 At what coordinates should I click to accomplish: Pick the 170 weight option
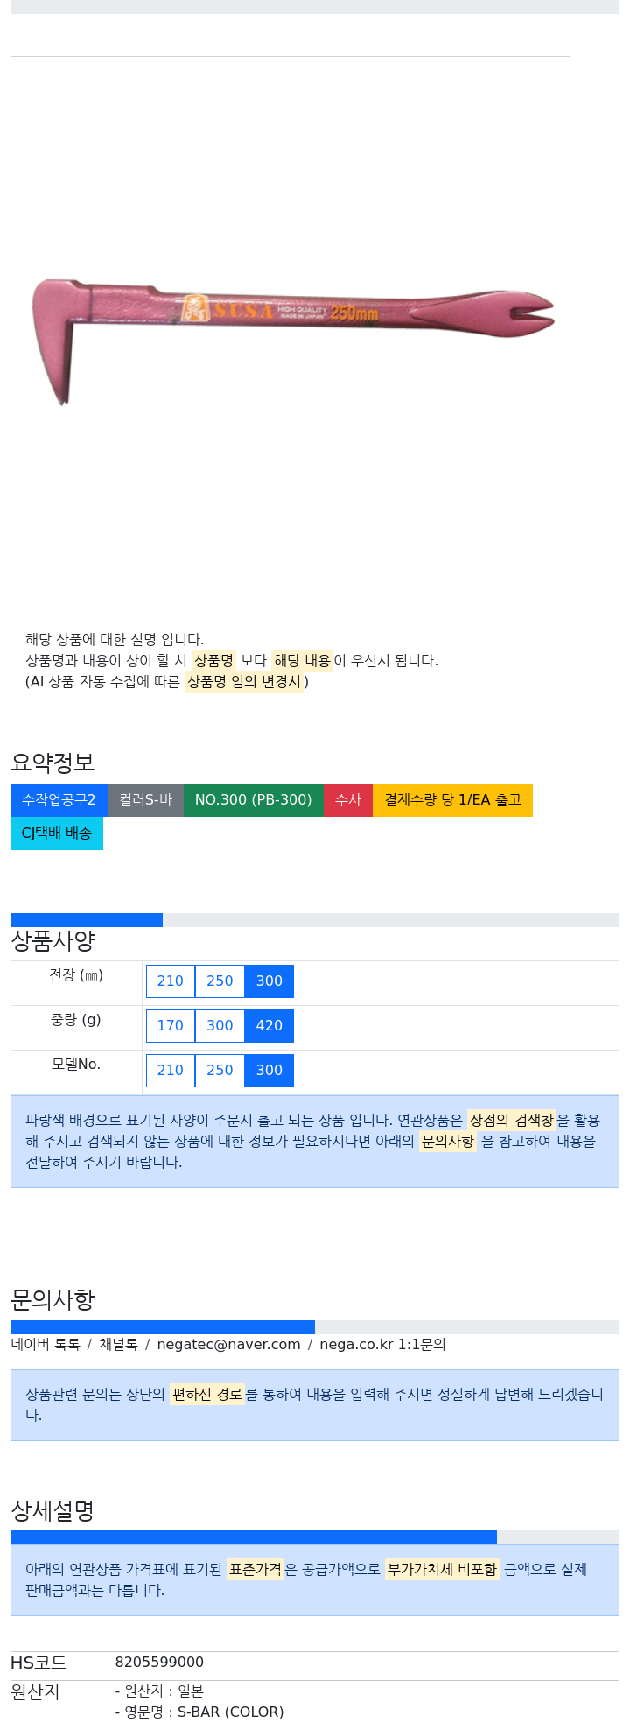pos(171,1026)
